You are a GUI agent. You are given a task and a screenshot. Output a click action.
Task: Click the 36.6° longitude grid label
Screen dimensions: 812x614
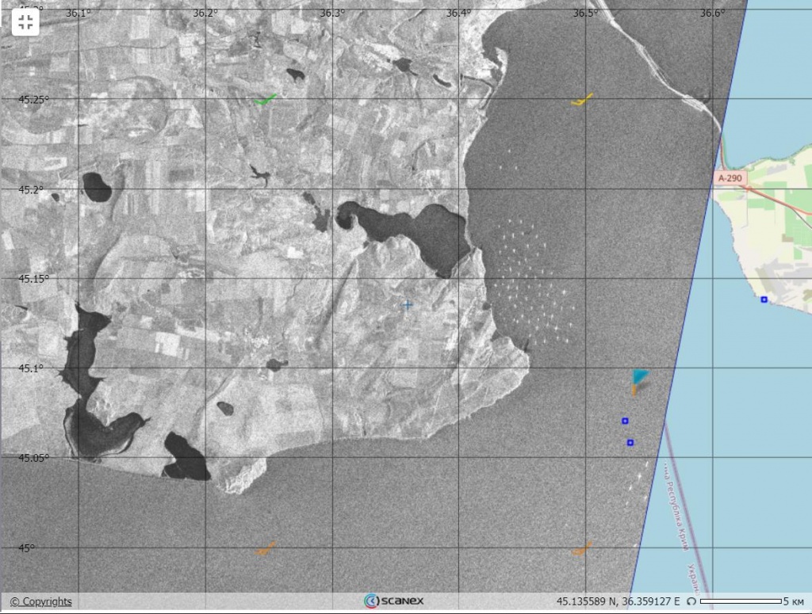713,13
